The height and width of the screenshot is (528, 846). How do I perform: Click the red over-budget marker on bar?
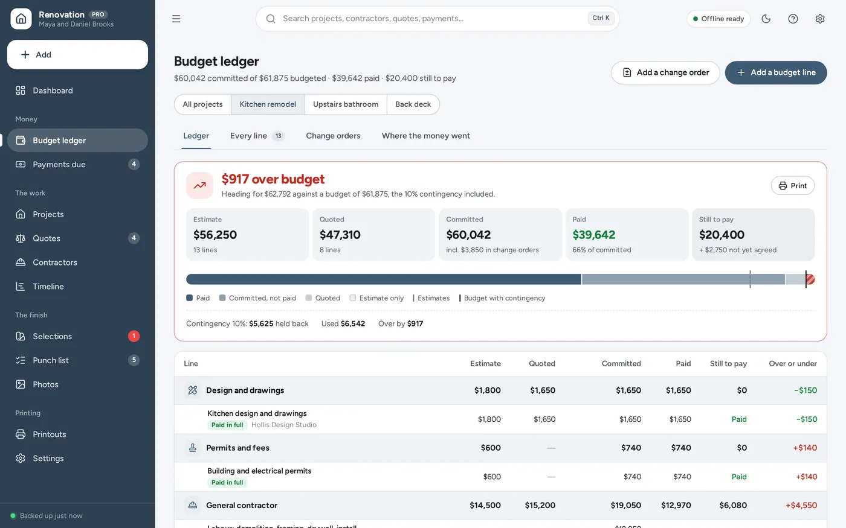pyautogui.click(x=810, y=279)
